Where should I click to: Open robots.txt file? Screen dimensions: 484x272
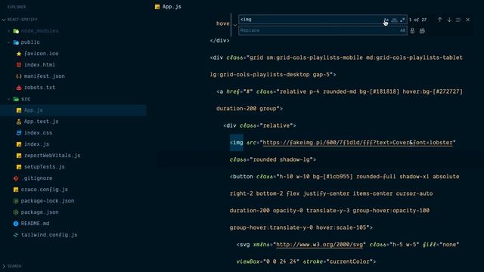pyautogui.click(x=39, y=88)
